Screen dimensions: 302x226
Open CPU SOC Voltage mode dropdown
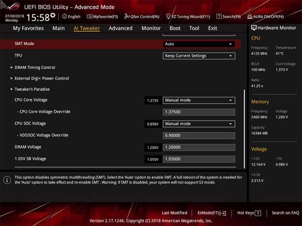pos(199,124)
